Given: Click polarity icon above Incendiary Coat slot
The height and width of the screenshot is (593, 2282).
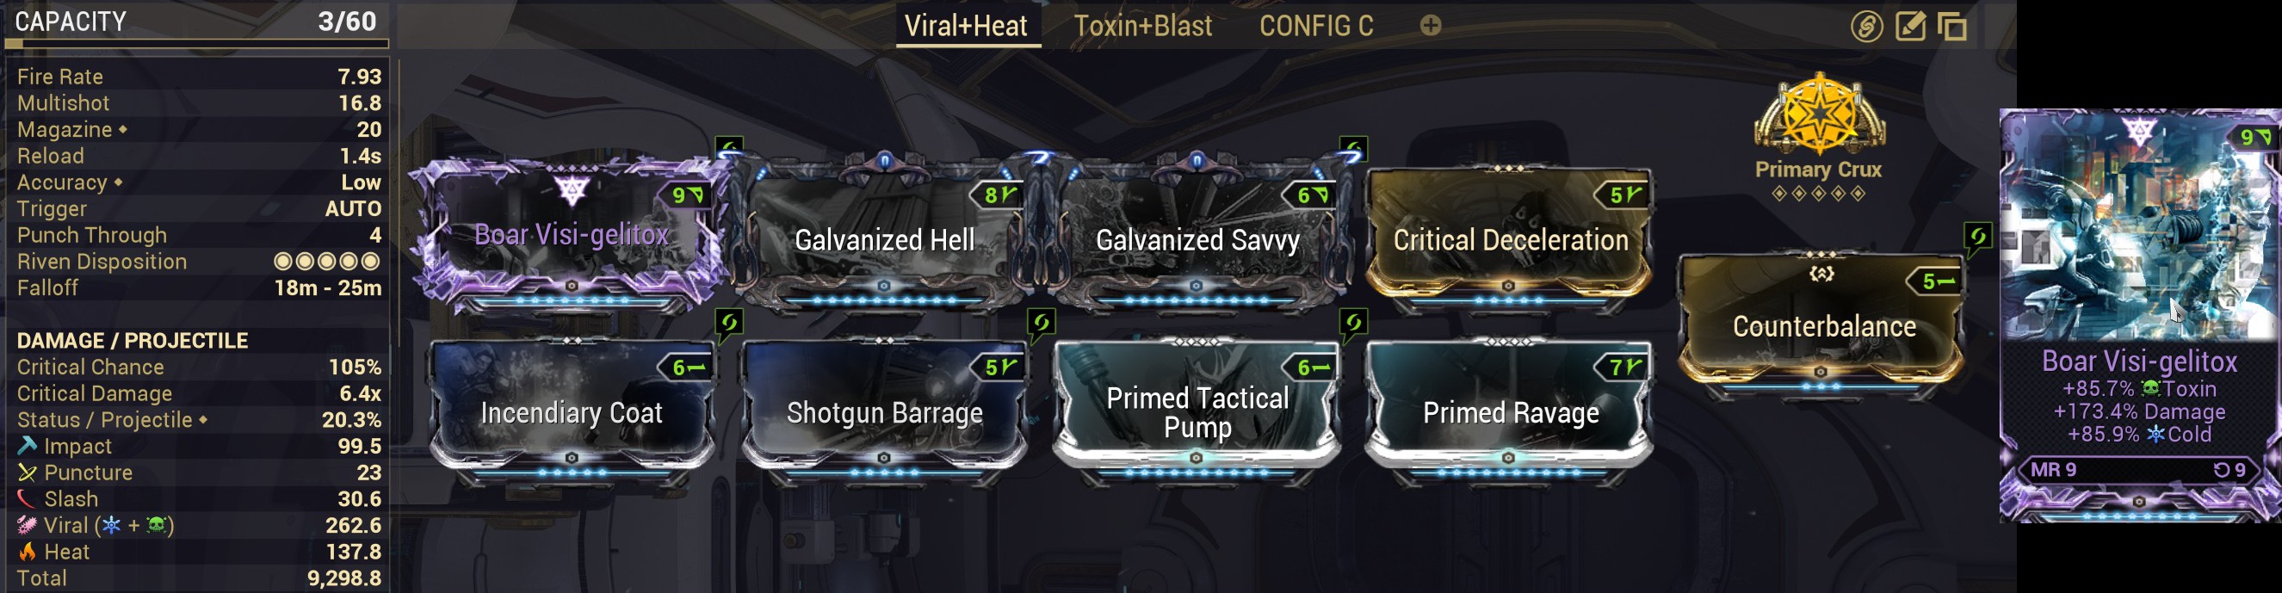Looking at the screenshot, I should (x=729, y=324).
